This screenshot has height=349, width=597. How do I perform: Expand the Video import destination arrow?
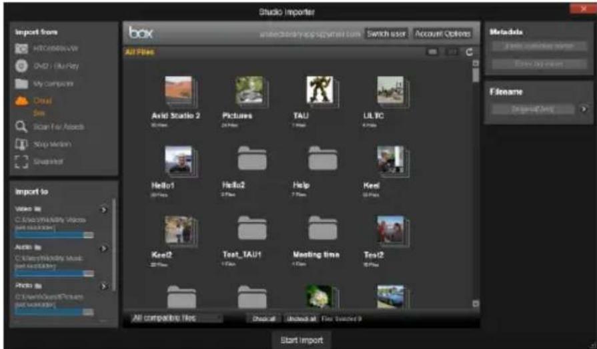tap(103, 210)
